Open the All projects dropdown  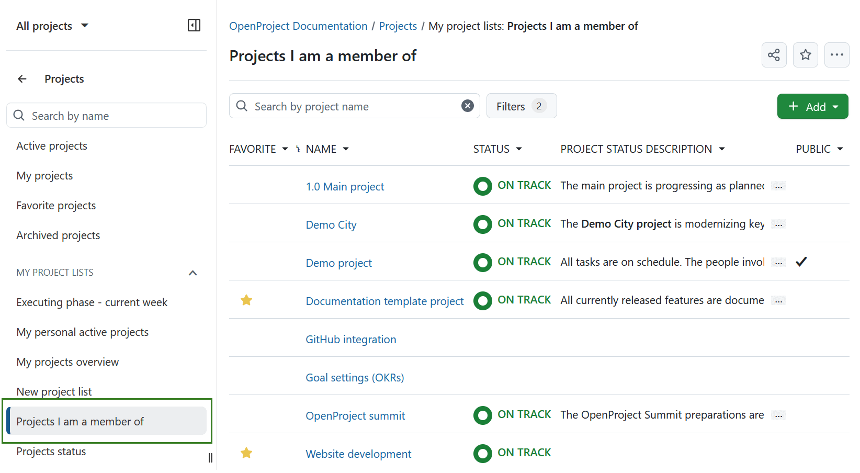pyautogui.click(x=52, y=25)
